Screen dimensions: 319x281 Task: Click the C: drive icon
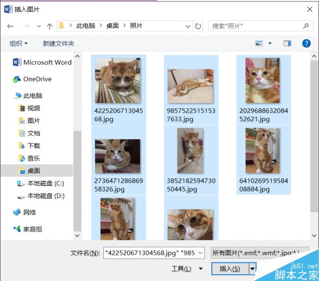pos(21,183)
